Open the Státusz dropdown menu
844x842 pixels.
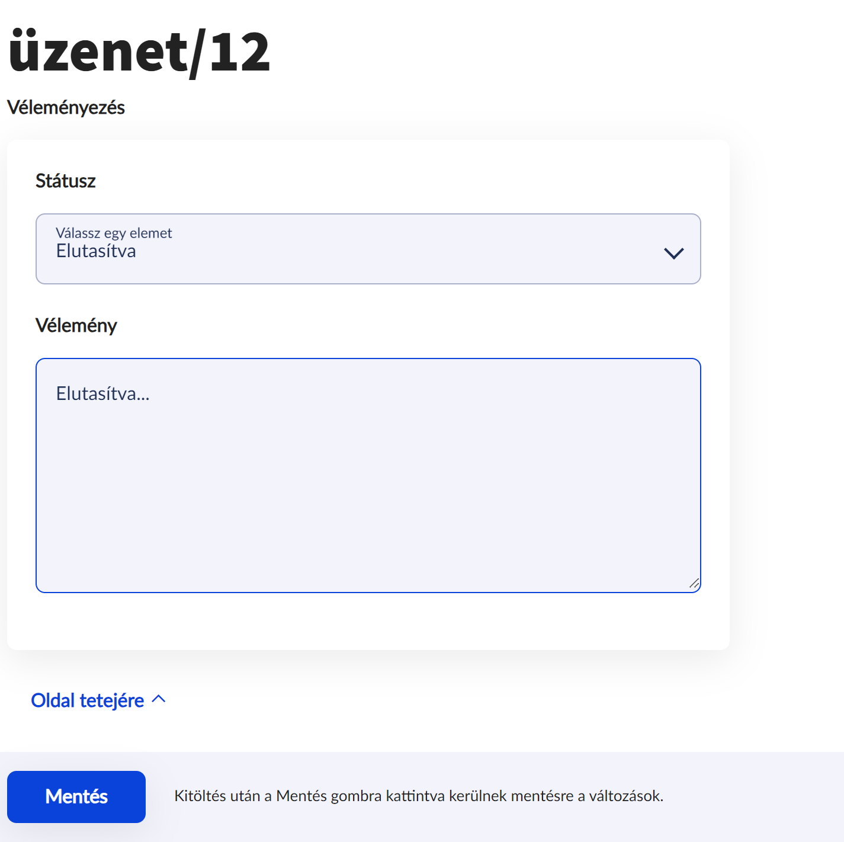click(368, 249)
